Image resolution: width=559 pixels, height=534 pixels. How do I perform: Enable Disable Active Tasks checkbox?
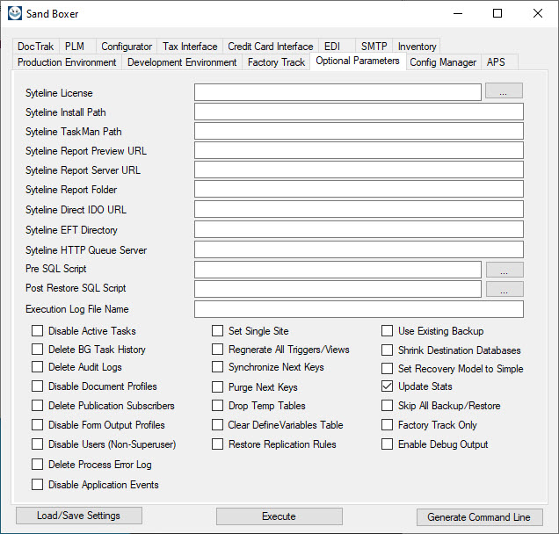click(38, 331)
